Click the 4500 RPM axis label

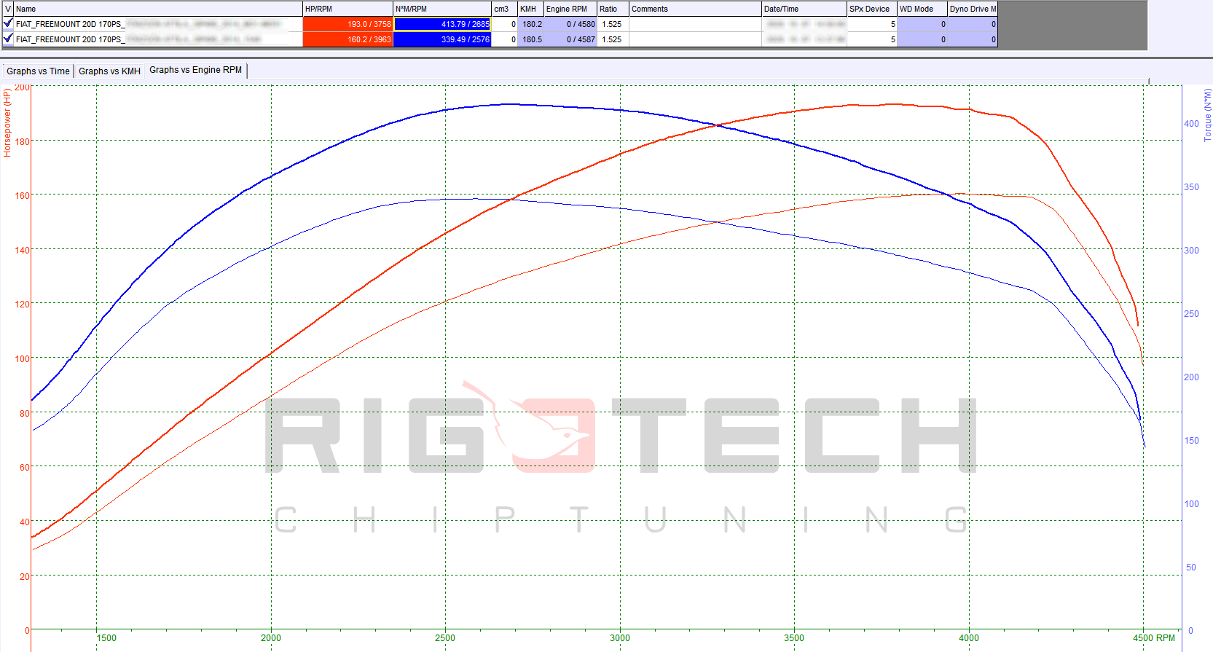(x=1154, y=638)
